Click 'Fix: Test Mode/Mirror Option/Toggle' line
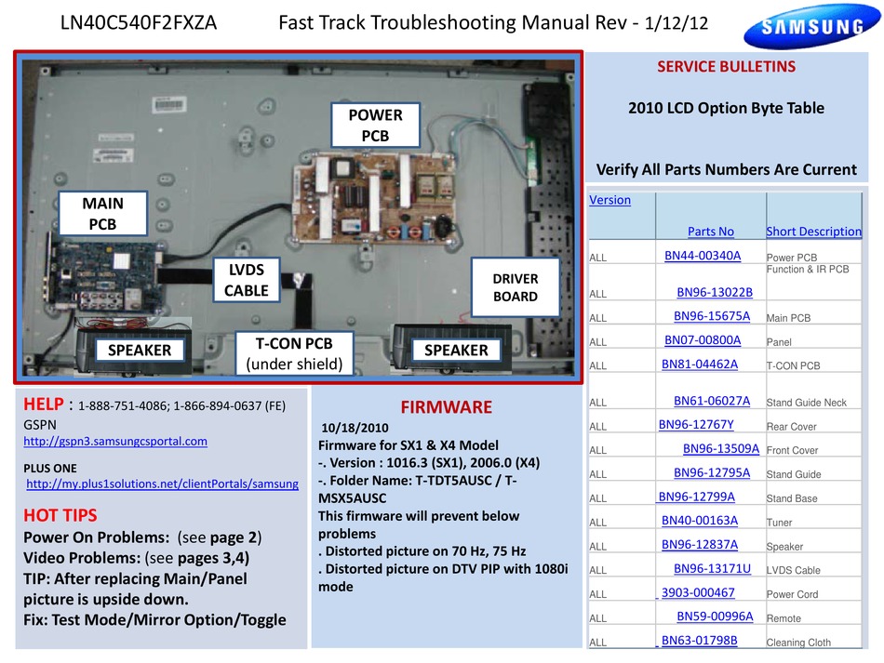 click(x=154, y=620)
